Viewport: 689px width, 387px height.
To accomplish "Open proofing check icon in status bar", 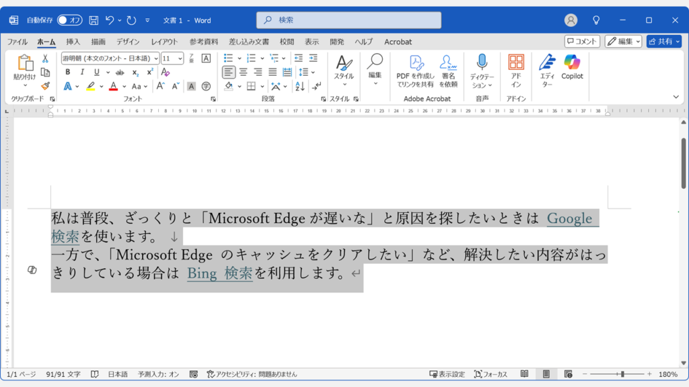I will (94, 374).
